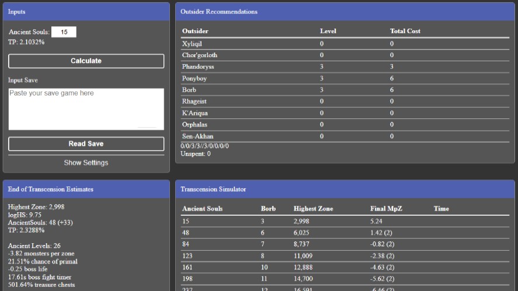Image resolution: width=518 pixels, height=291 pixels.
Task: Select the Borb outsider row name
Action: pos(189,90)
